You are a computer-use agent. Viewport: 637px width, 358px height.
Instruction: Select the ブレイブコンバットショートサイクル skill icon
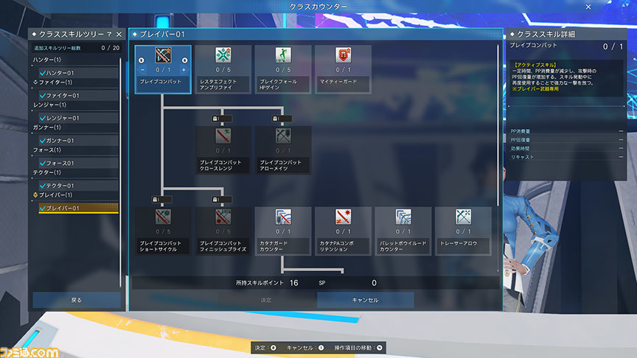point(163,217)
